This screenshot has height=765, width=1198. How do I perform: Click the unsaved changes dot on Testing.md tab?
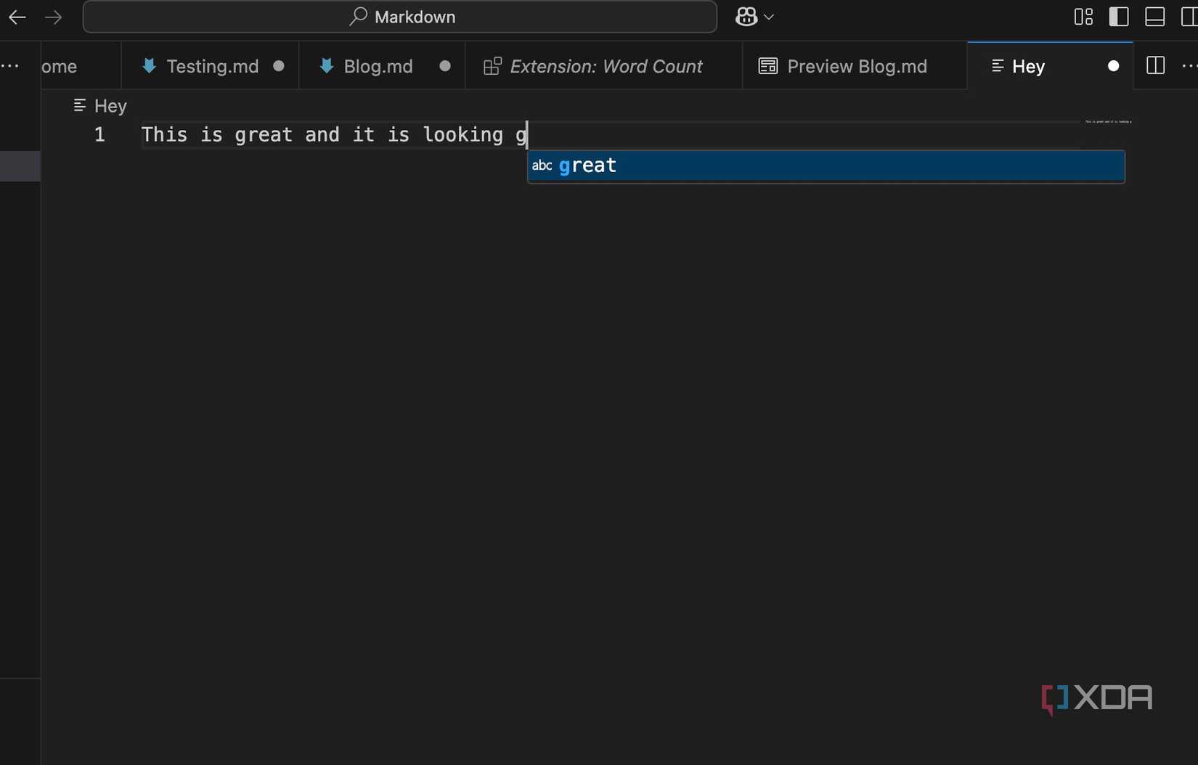[x=278, y=65]
